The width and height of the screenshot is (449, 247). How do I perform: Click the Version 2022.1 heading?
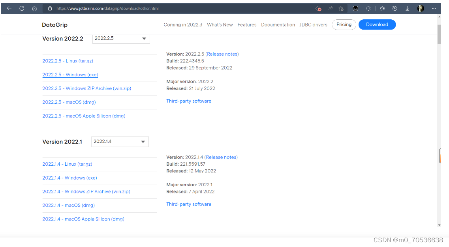click(x=62, y=142)
